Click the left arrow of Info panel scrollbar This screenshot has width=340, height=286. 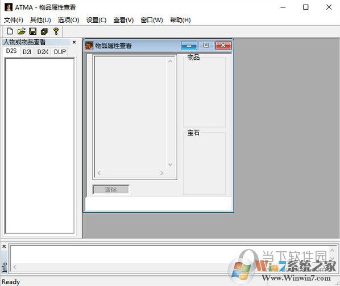pyautogui.click(x=15, y=267)
